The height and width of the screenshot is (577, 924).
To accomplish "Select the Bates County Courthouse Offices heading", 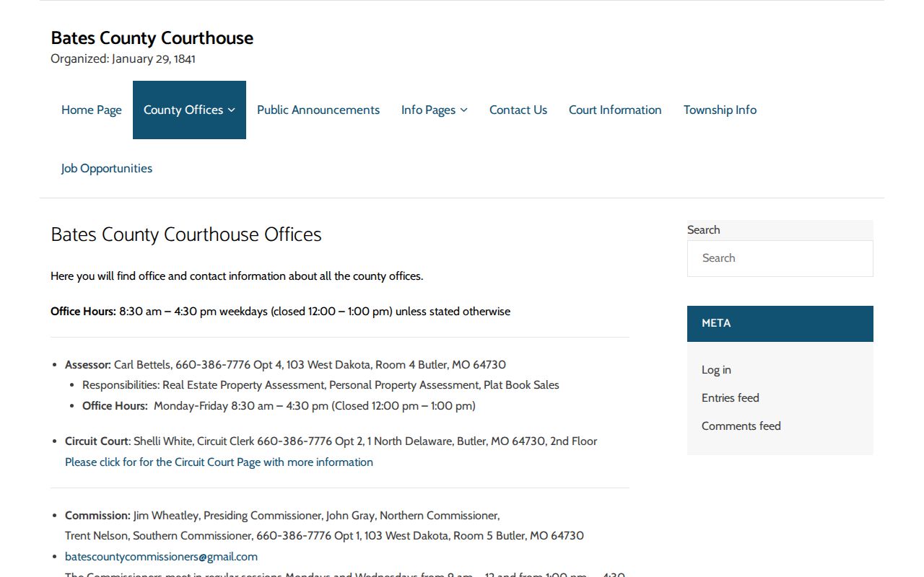I will [x=186, y=234].
